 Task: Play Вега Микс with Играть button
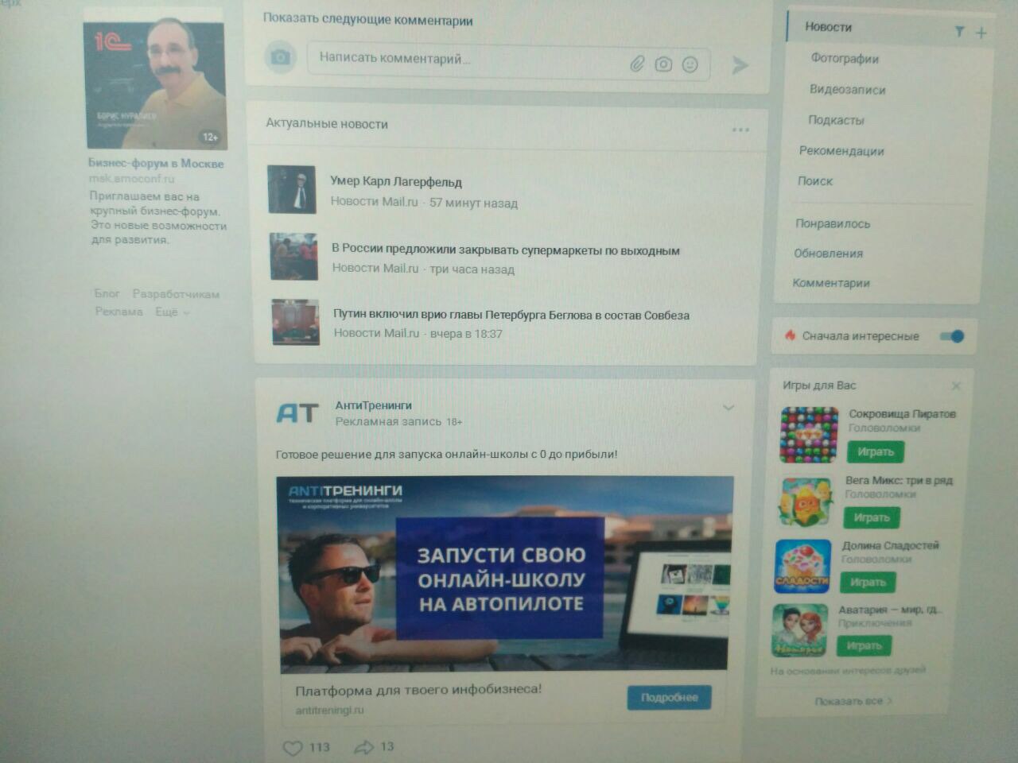tap(872, 517)
